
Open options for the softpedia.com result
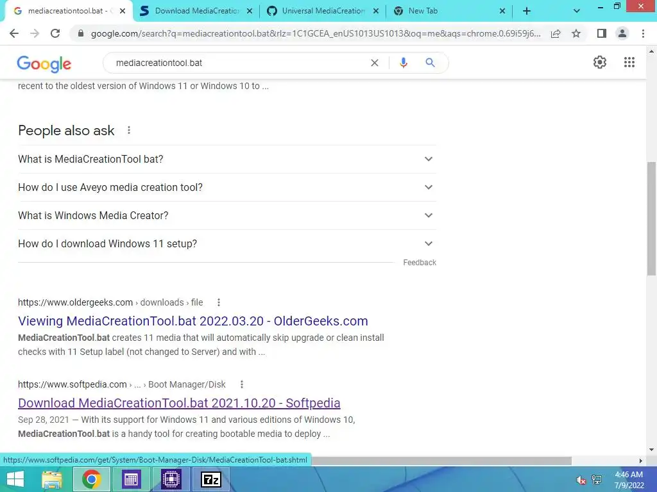tap(242, 384)
